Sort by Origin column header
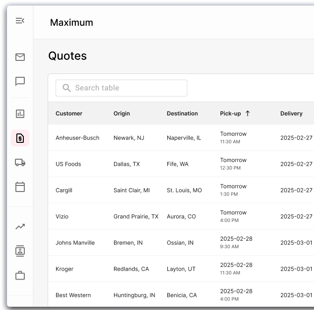Screen dimensions: 314x310 point(121,114)
